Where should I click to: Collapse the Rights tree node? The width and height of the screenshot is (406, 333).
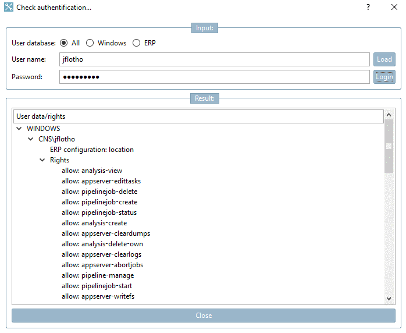point(42,160)
